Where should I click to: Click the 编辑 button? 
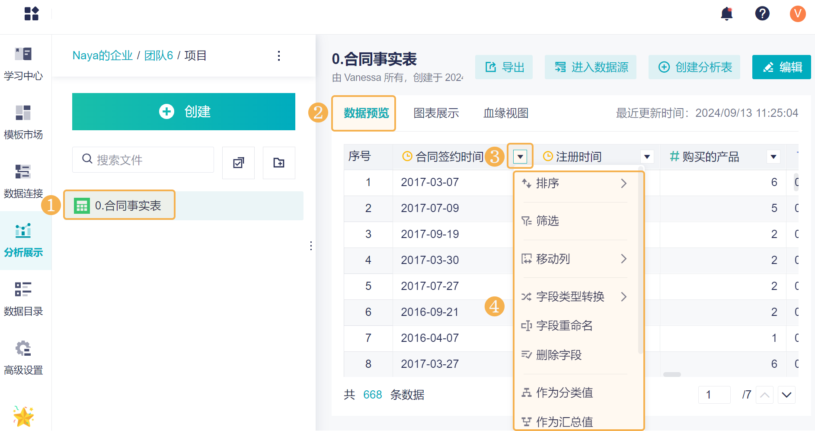point(782,67)
